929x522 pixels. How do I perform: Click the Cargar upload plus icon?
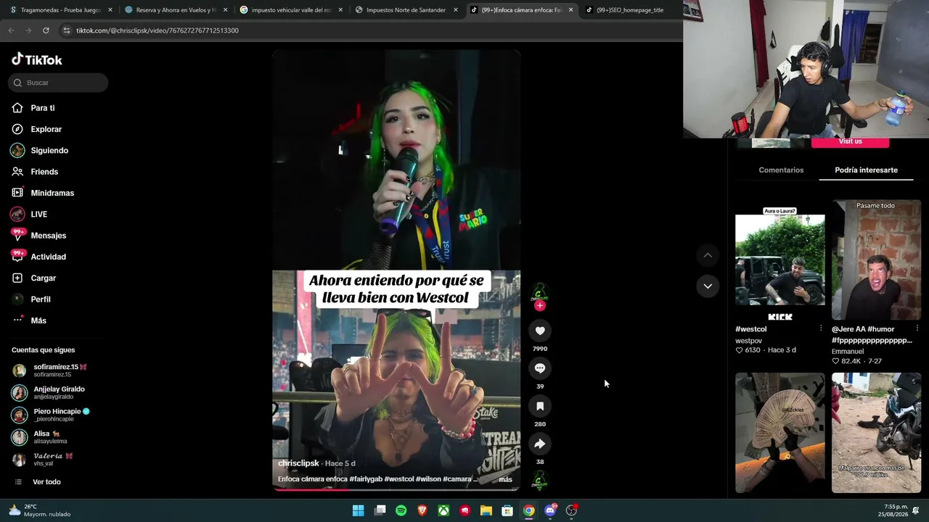point(17,278)
